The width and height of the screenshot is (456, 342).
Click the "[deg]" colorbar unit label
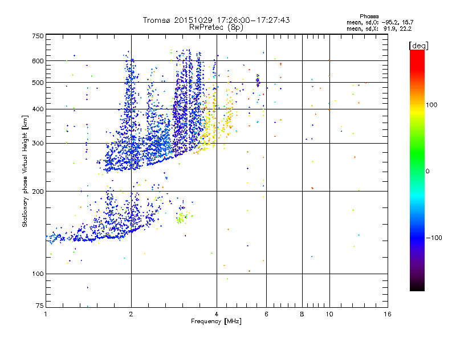[x=418, y=46]
